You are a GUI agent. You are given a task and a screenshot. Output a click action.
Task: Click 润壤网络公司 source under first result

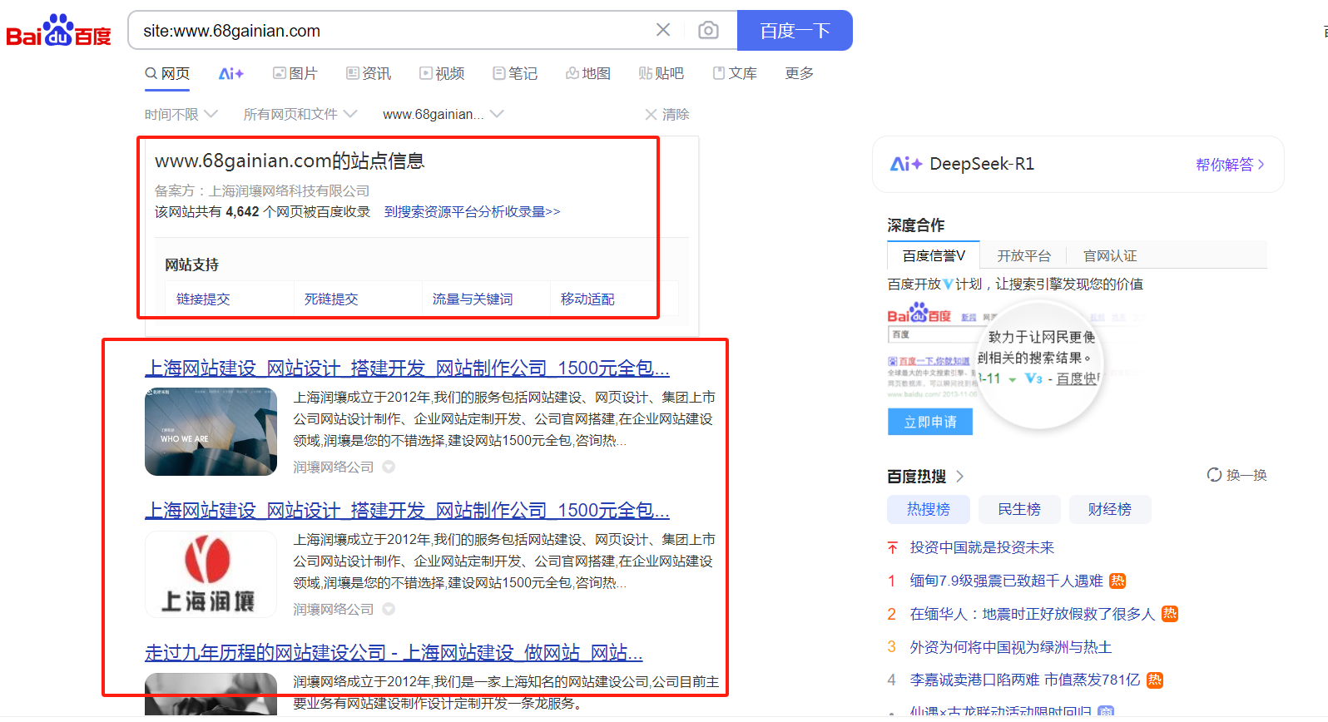333,467
